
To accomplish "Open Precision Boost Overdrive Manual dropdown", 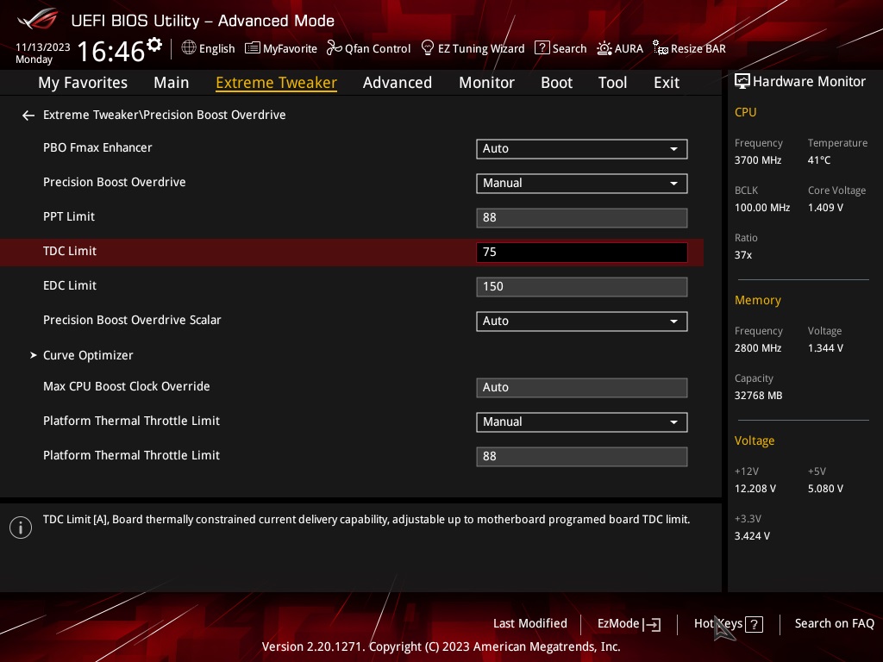I will tap(582, 183).
